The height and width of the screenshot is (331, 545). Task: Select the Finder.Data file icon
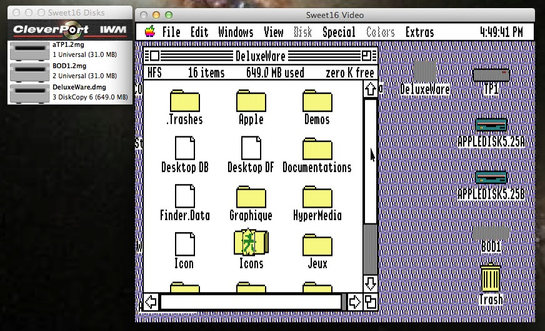(x=184, y=196)
